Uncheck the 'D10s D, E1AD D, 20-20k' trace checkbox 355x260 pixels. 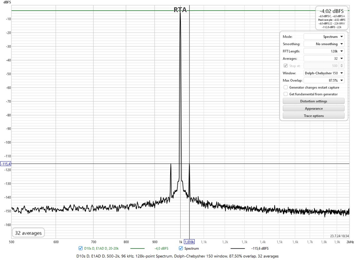[x=80, y=248]
